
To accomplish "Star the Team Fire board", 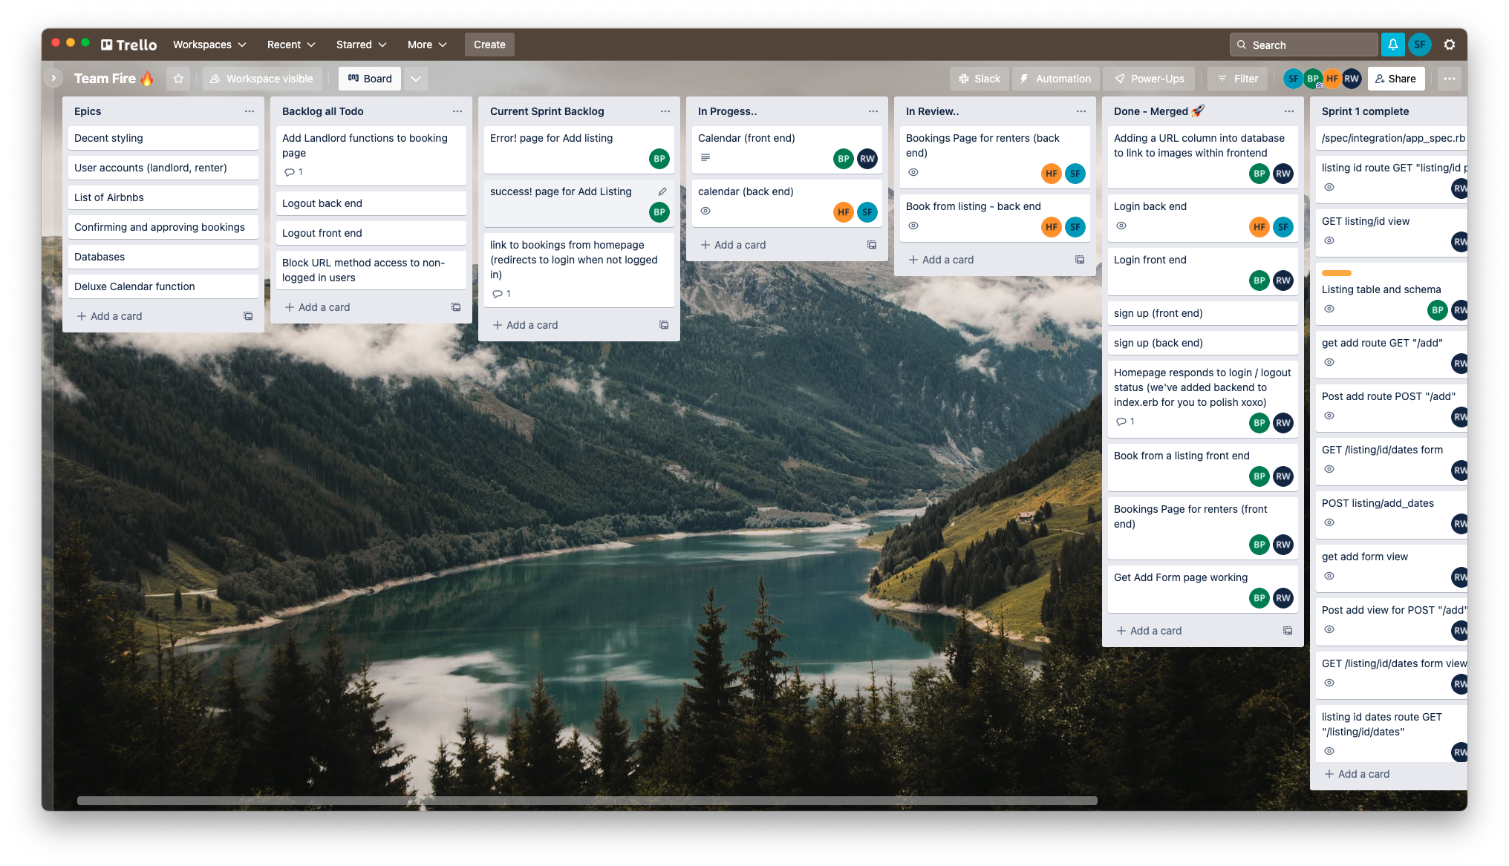I will coord(178,79).
